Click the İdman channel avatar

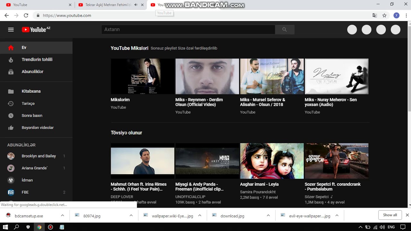click(x=11, y=180)
